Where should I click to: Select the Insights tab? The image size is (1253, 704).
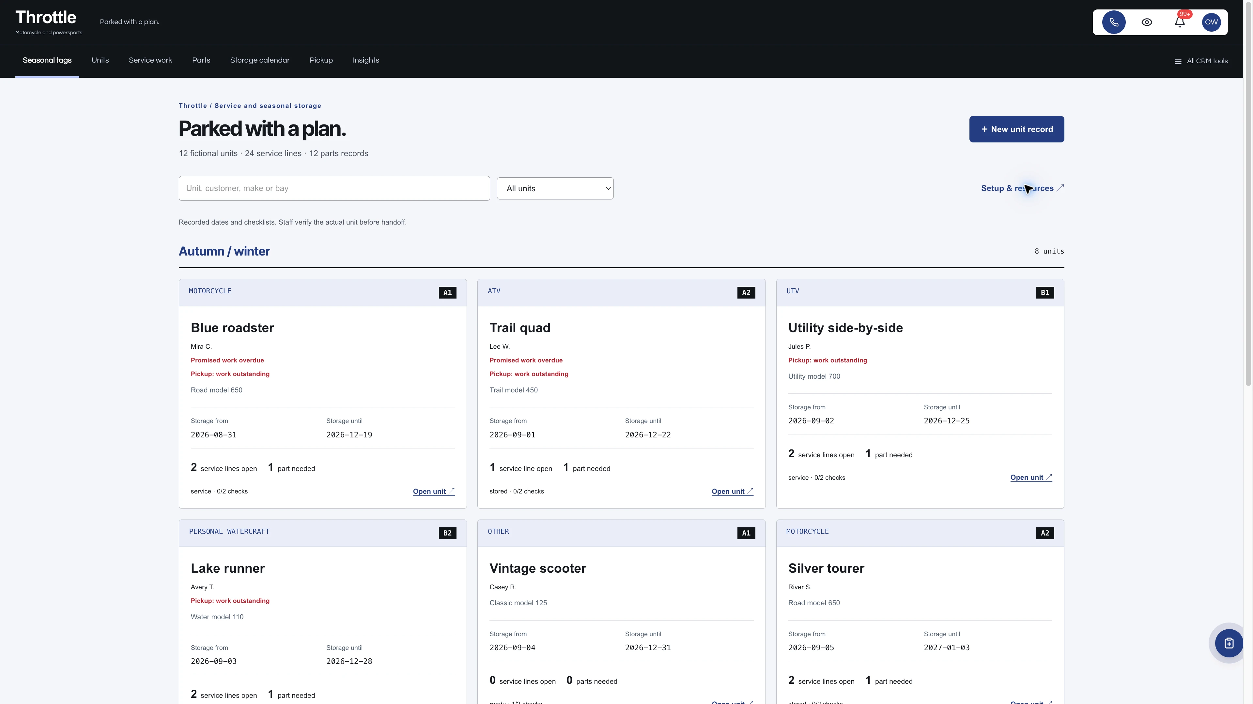366,60
